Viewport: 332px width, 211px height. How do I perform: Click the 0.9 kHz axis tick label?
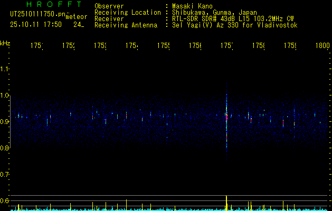pos(4,122)
